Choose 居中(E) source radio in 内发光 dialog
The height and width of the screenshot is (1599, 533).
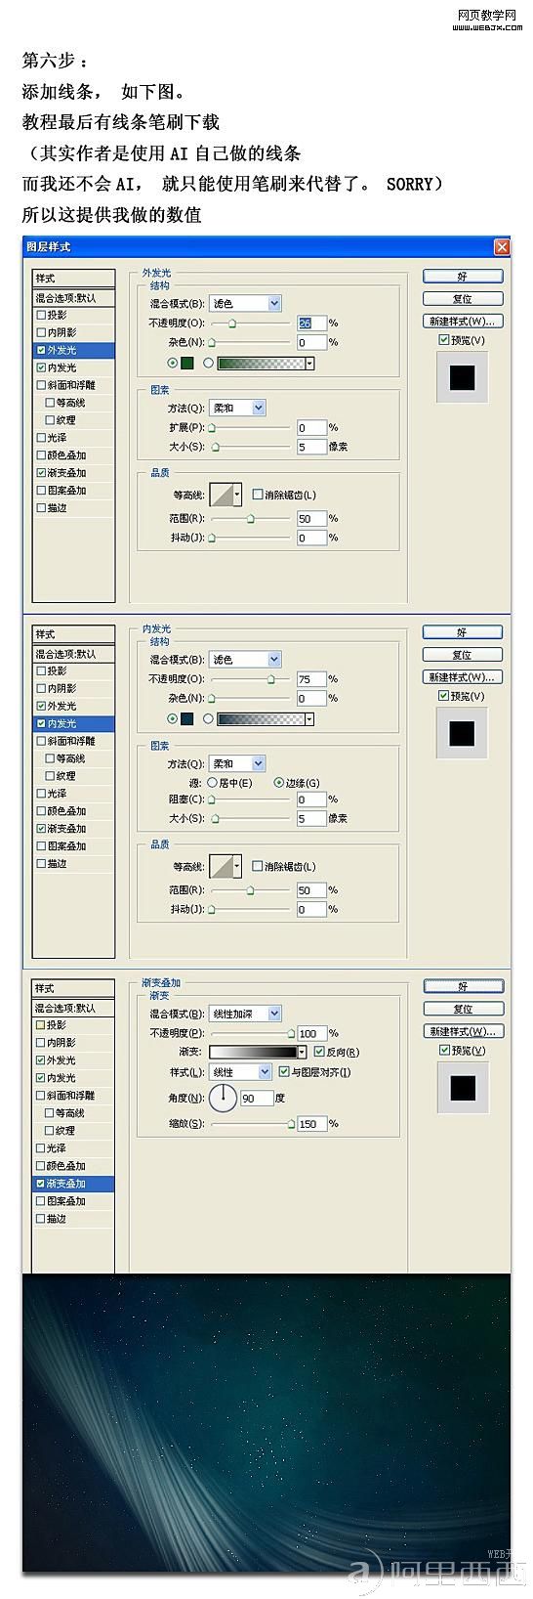pos(212,783)
